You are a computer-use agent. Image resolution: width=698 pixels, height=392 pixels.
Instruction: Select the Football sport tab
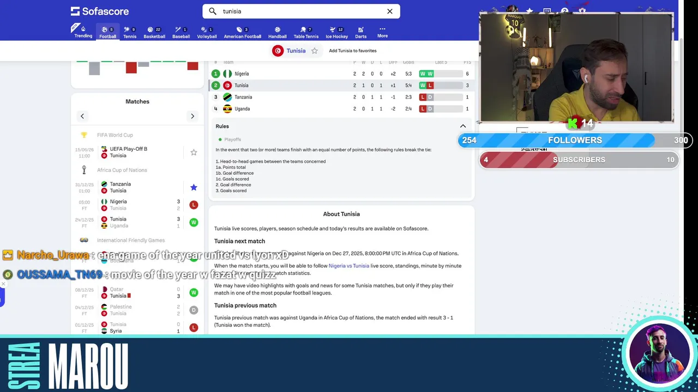pos(107,33)
